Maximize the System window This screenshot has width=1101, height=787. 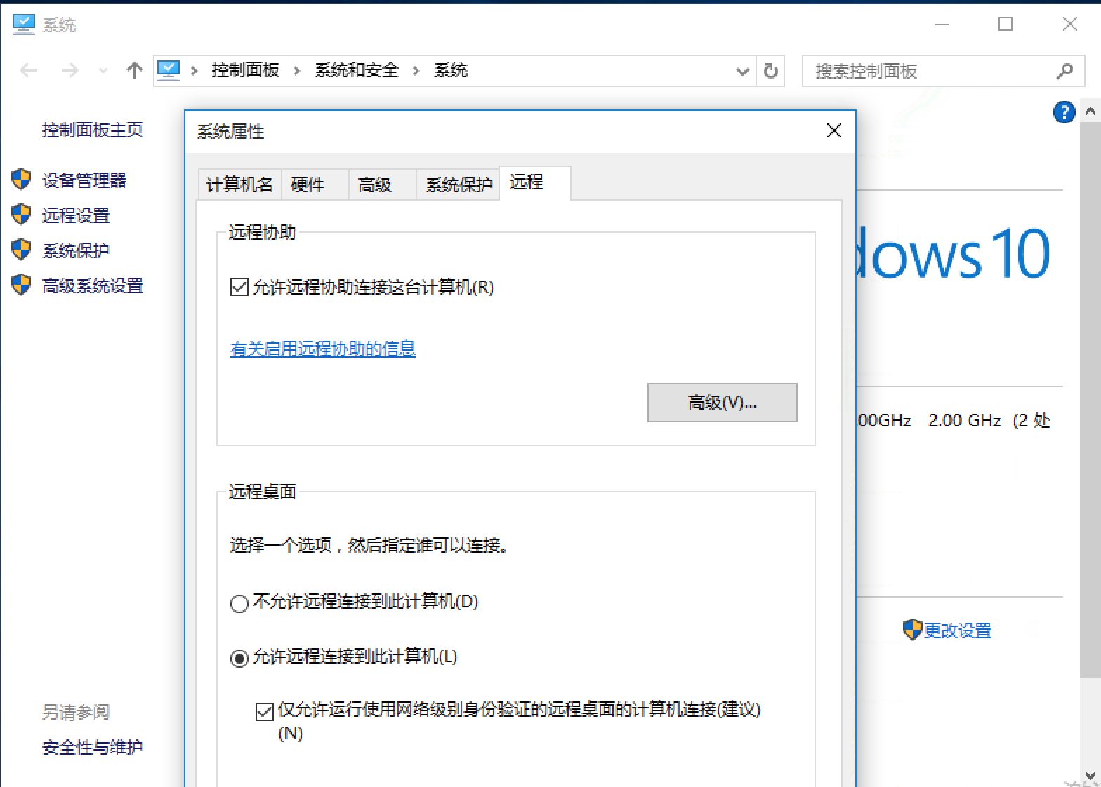[x=1006, y=25]
